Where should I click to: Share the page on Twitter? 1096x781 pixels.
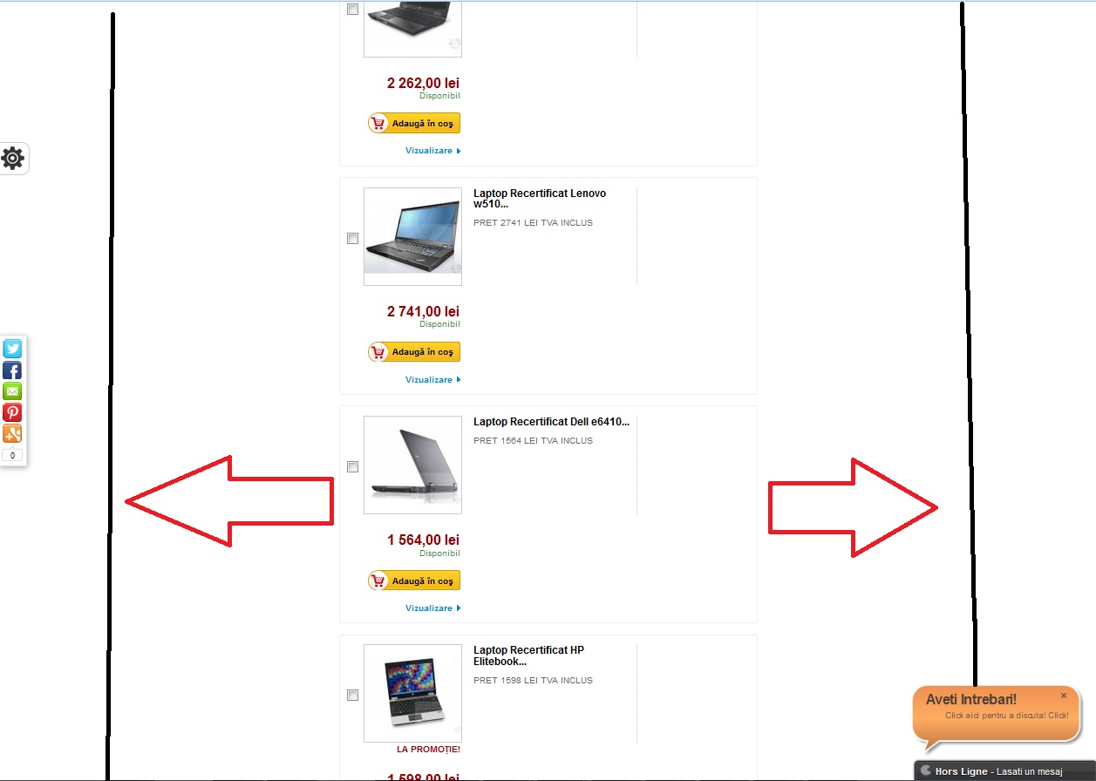pos(12,350)
